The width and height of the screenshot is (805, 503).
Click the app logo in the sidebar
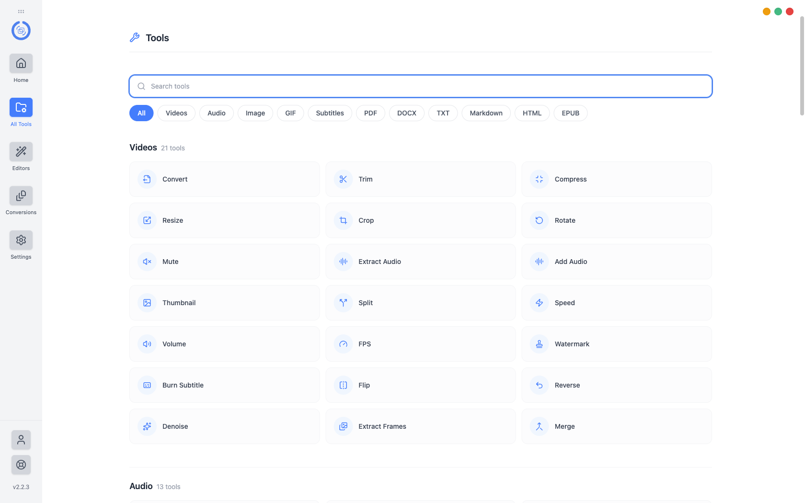[21, 31]
